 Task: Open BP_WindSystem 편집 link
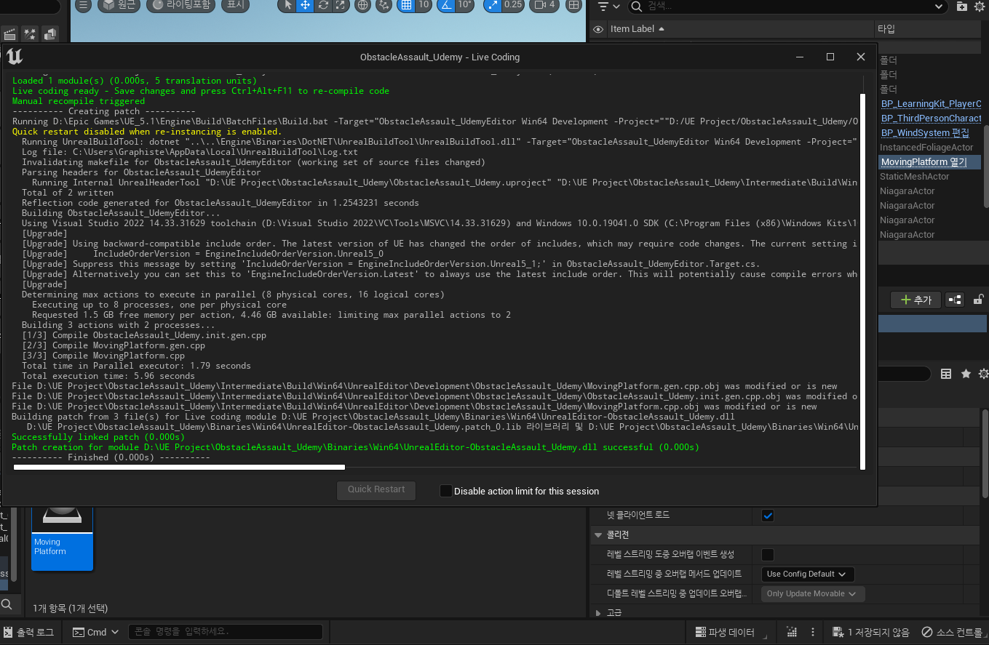925,133
